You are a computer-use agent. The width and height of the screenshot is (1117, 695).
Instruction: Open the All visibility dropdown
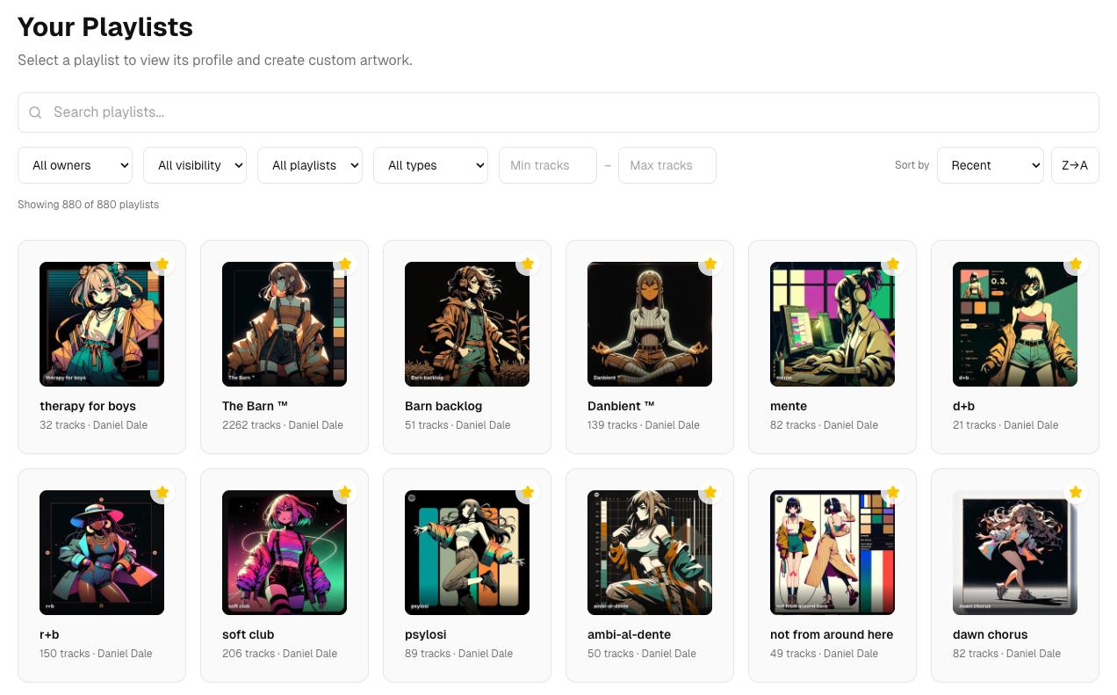point(195,165)
